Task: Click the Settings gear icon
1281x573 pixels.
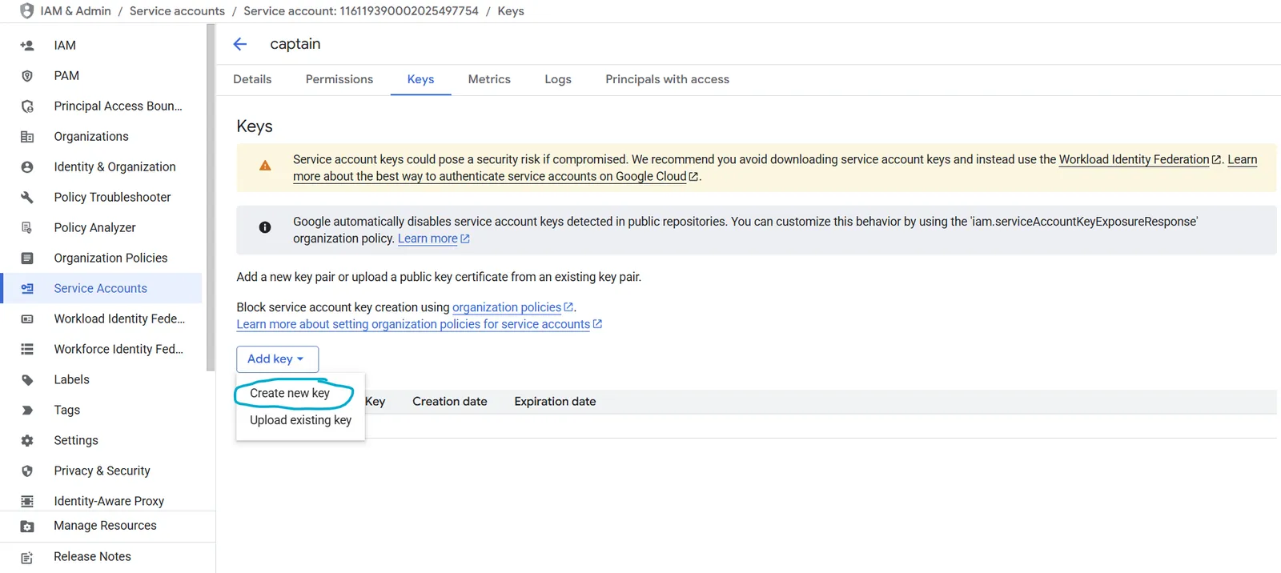Action: (x=27, y=441)
